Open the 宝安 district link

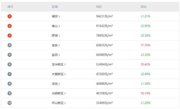56,45
